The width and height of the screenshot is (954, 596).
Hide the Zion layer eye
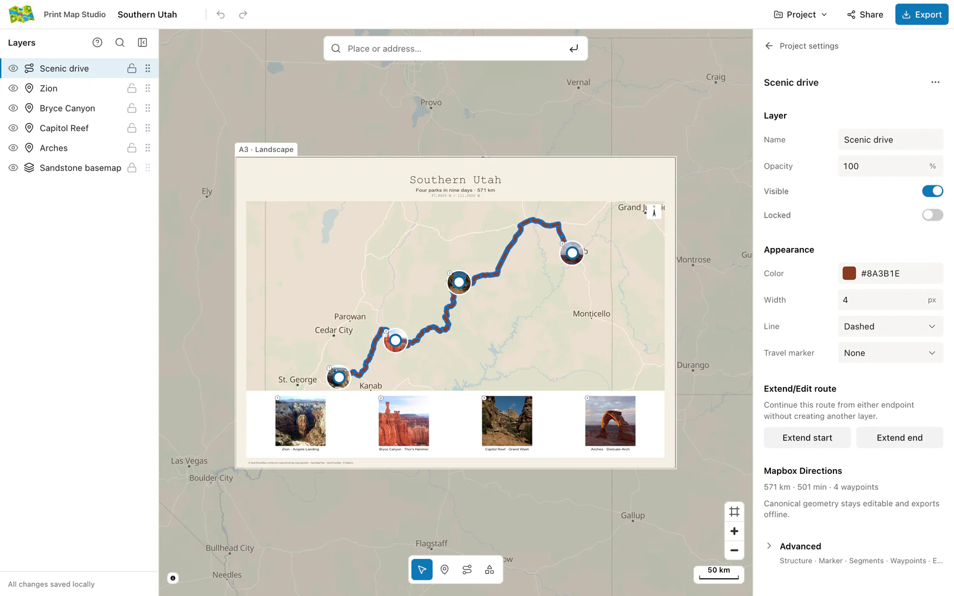(13, 88)
